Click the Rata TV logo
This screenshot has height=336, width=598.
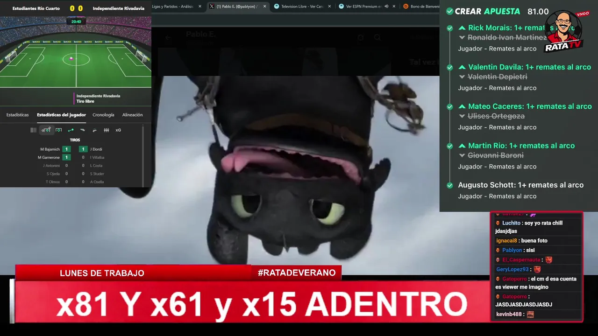[564, 31]
